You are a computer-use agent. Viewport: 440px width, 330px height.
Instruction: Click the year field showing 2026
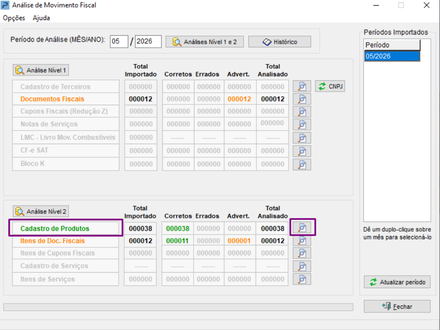[148, 42]
